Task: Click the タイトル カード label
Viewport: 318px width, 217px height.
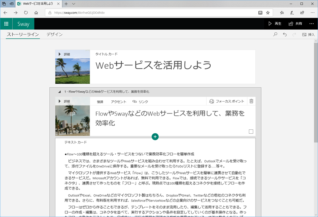Action: click(x=107, y=54)
